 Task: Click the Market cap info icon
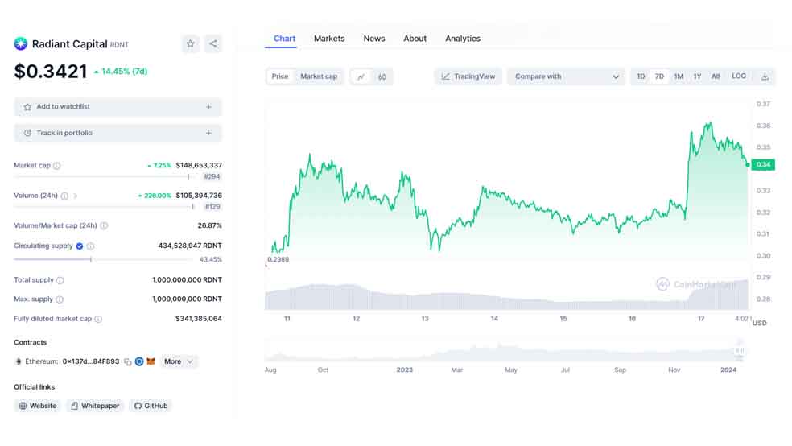point(57,166)
